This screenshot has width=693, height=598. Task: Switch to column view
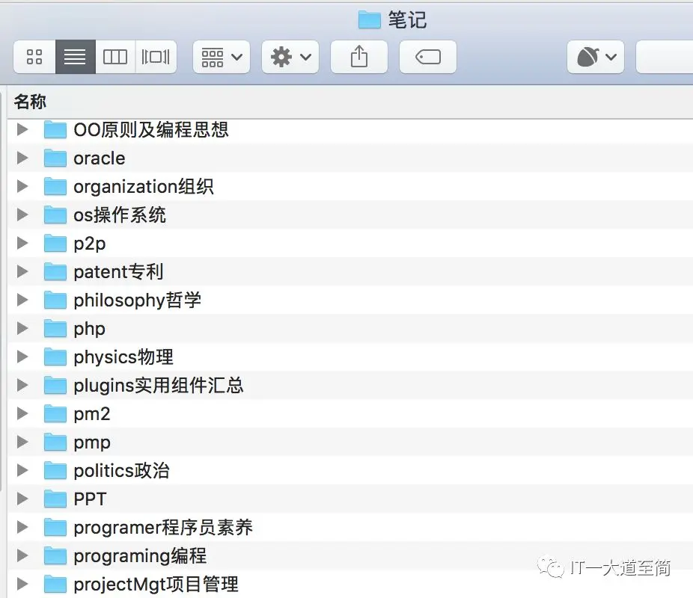pos(115,57)
